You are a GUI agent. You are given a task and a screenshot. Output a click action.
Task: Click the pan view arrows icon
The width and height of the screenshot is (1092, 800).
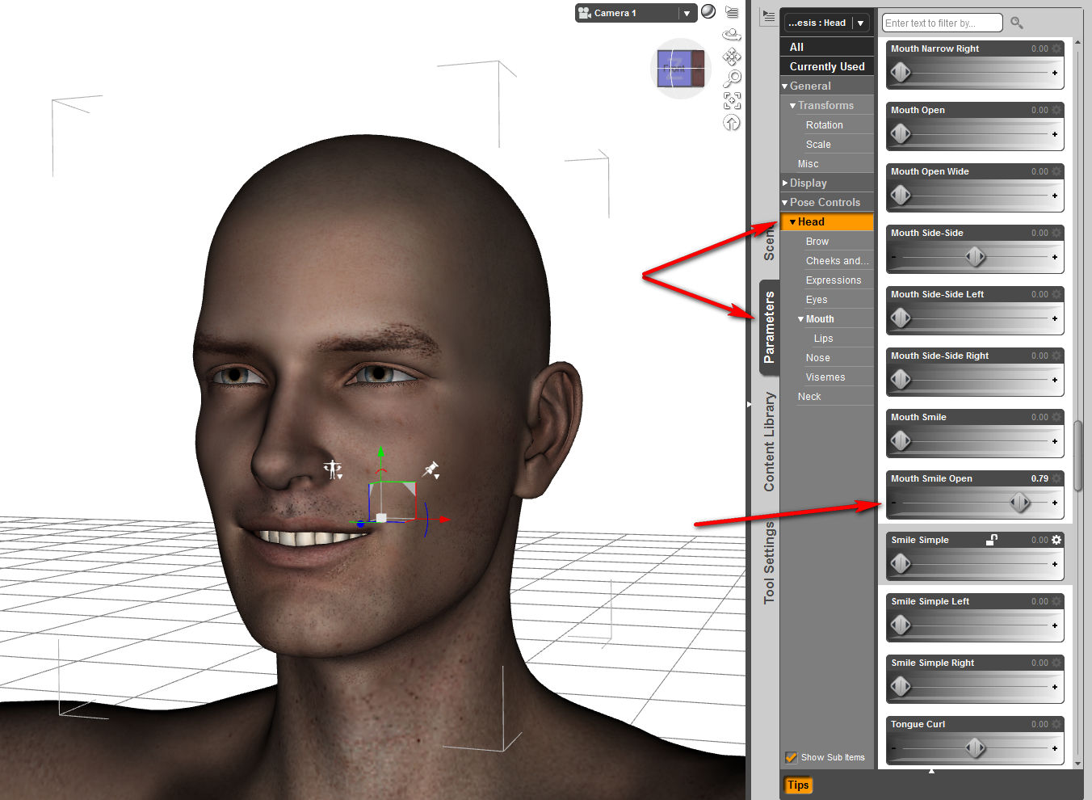pos(732,57)
